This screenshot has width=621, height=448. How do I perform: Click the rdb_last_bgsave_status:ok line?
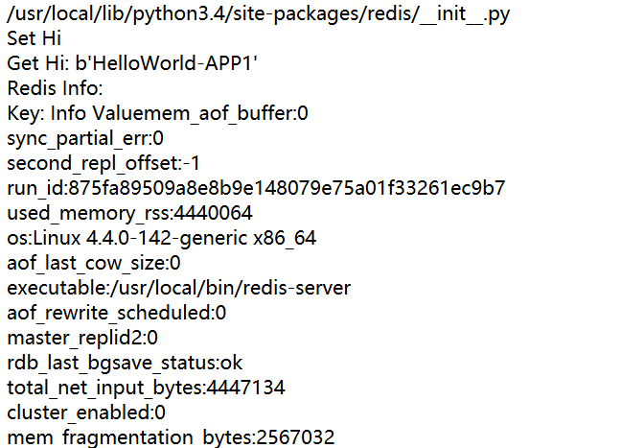coord(125,364)
